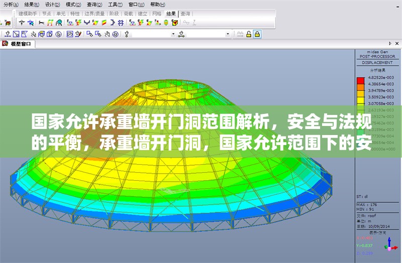Open the 帮助(H) menu

tap(158, 5)
